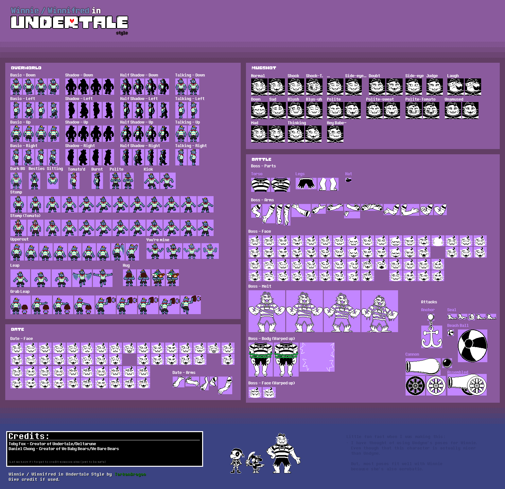Select the Attacks label
The width and height of the screenshot is (505, 489).
pyautogui.click(x=429, y=302)
